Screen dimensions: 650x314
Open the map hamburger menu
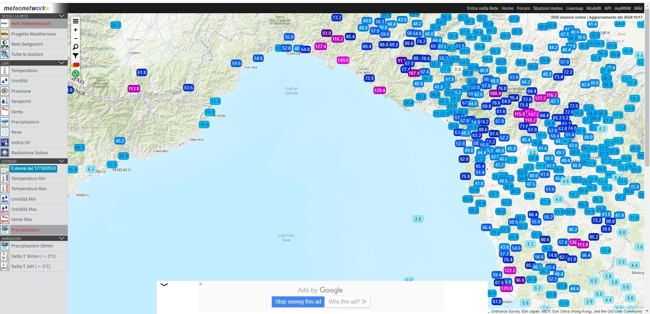(x=75, y=21)
